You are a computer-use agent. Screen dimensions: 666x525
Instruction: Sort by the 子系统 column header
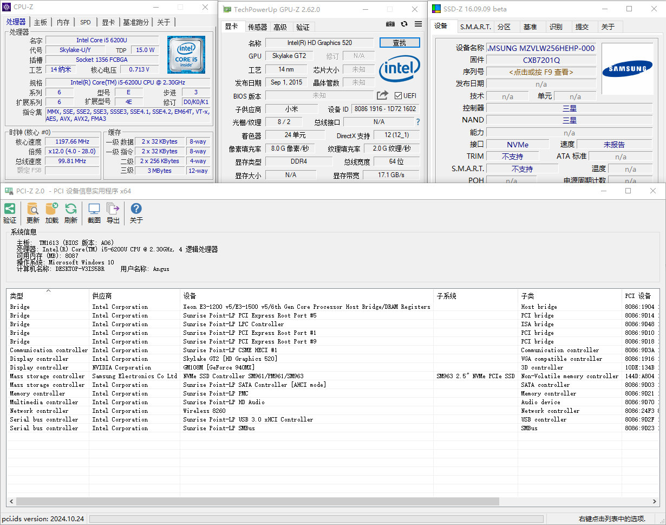[x=476, y=296]
